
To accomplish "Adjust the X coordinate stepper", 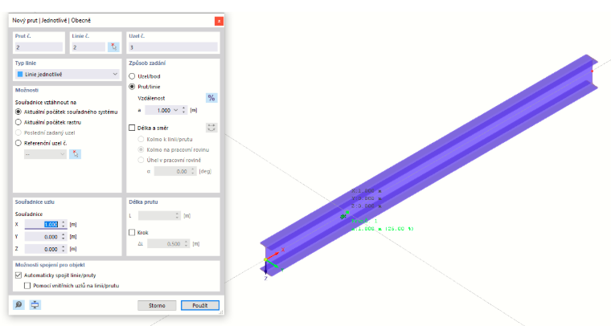I will tap(64, 225).
